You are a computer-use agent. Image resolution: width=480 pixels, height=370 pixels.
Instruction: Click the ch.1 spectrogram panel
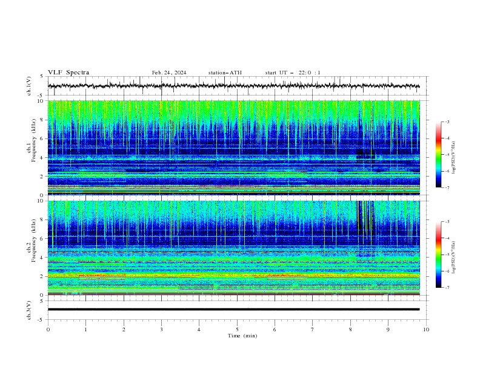pyautogui.click(x=234, y=148)
